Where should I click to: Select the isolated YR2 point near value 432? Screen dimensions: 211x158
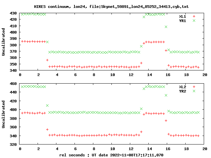coord(166,95)
